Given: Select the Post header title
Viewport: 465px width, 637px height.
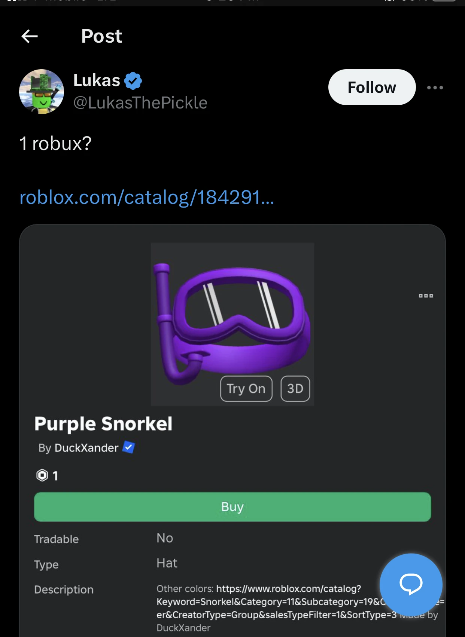Looking at the screenshot, I should (101, 36).
